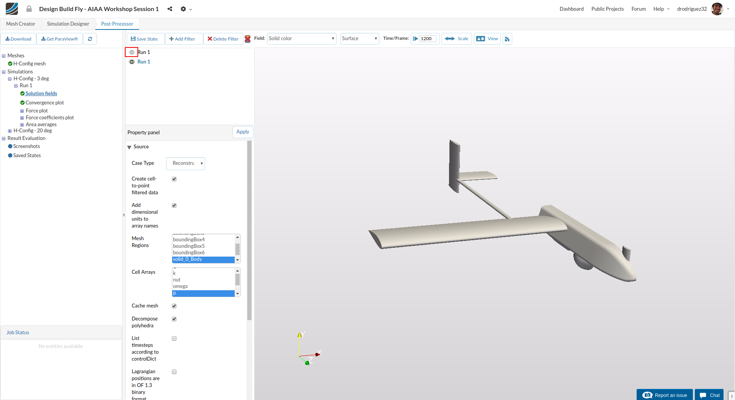This screenshot has width=735, height=400.
Task: Click the share icon next to project title
Action: click(170, 9)
